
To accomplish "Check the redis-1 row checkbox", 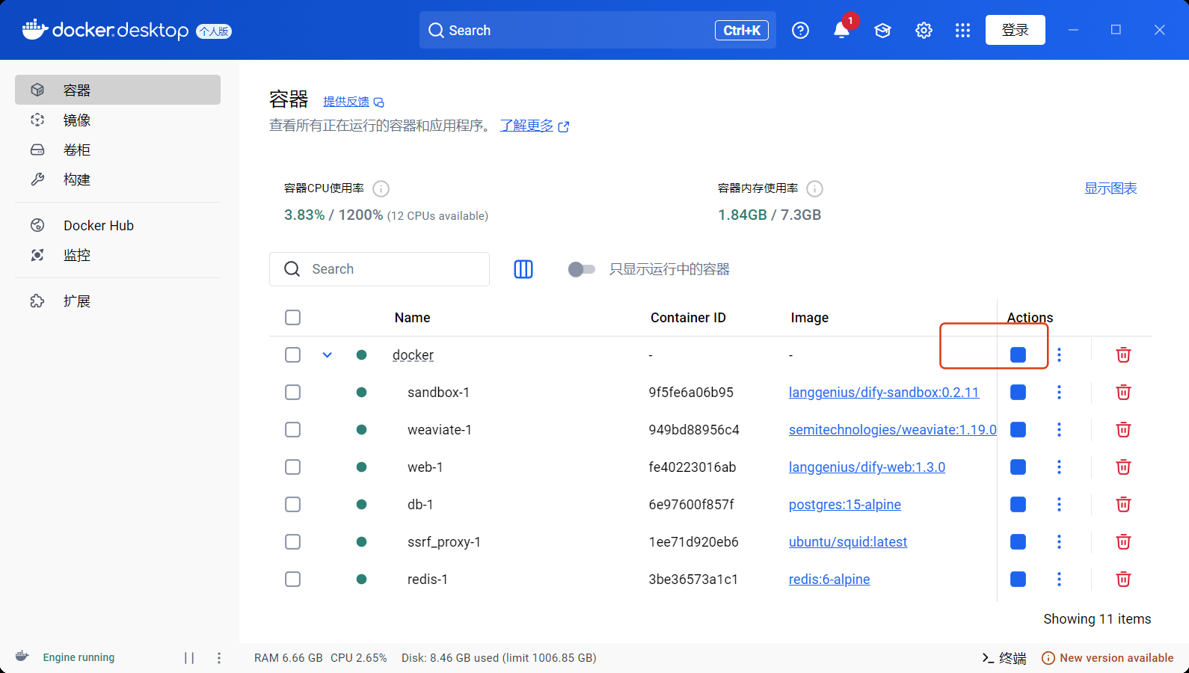I will [292, 580].
